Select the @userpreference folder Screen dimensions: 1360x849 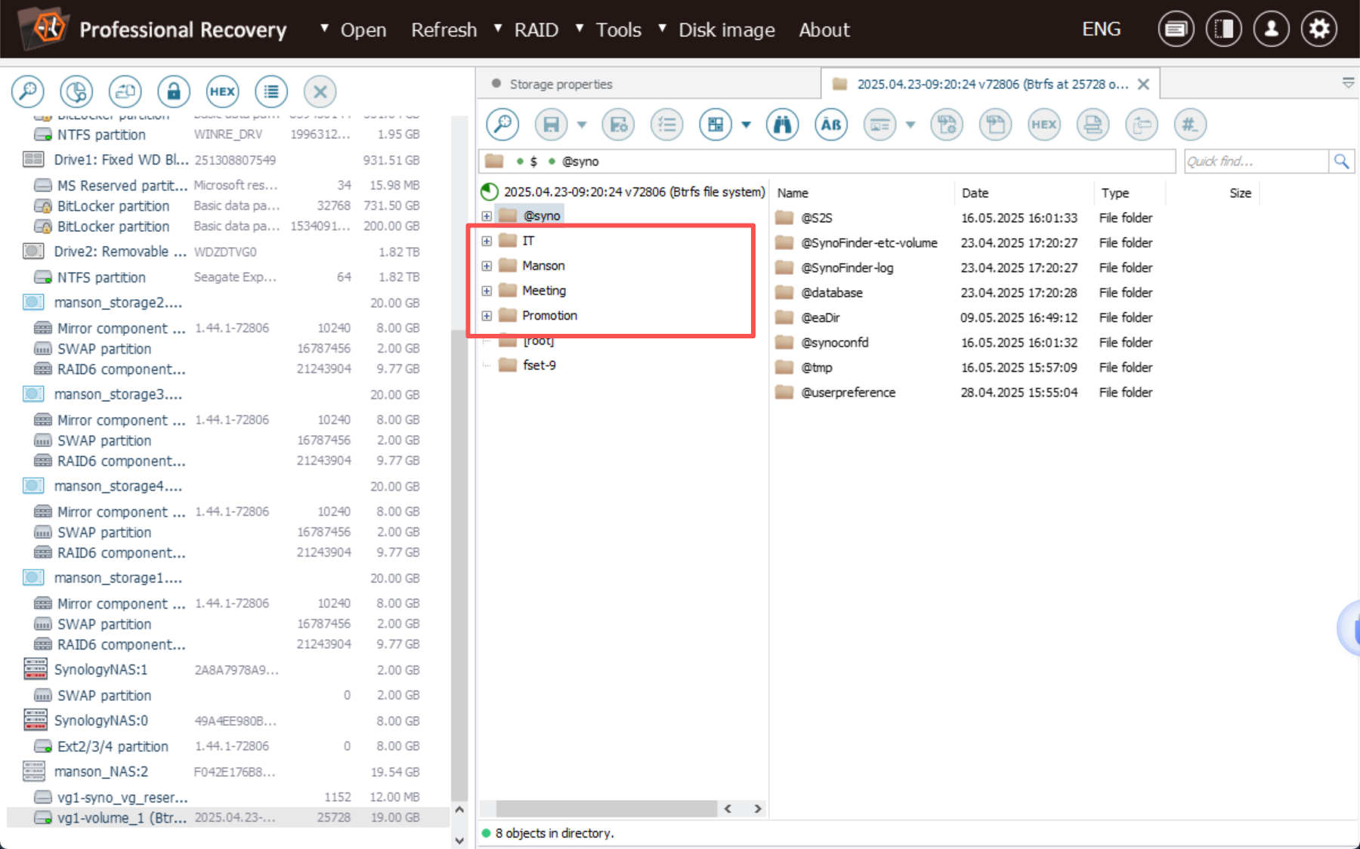point(848,392)
